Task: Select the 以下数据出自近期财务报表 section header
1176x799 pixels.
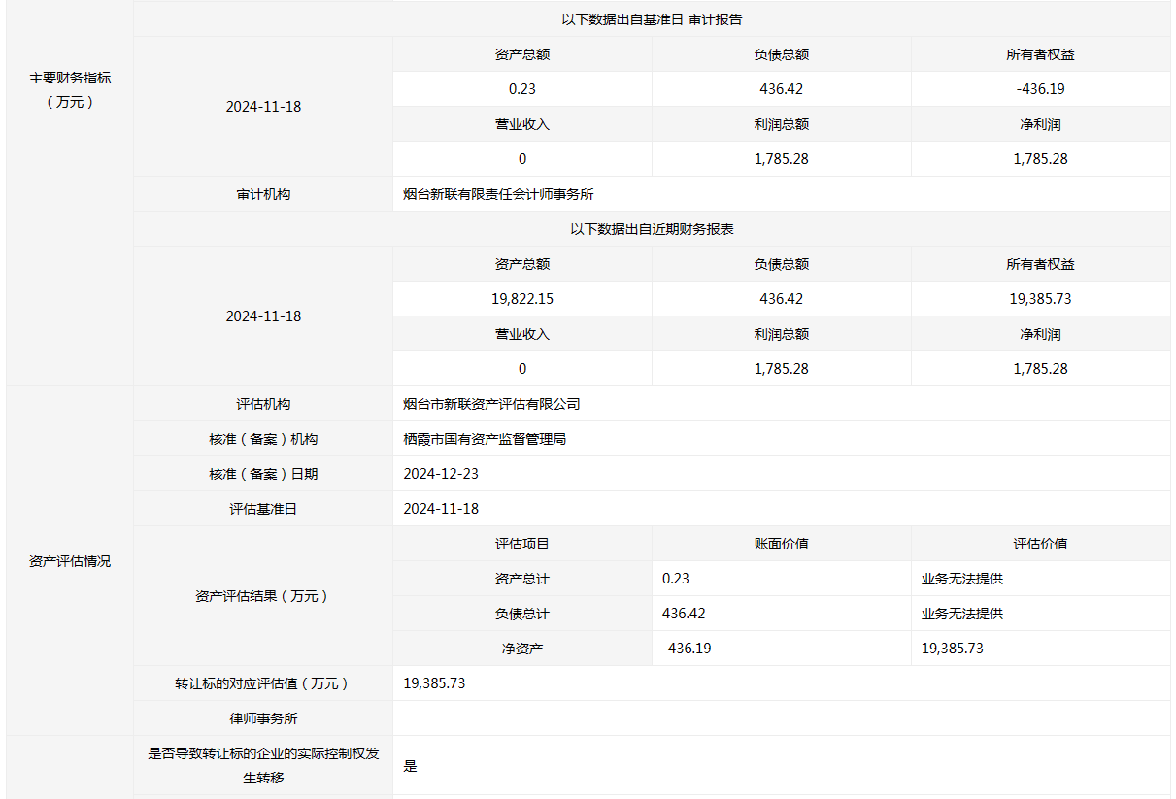Action: (652, 229)
